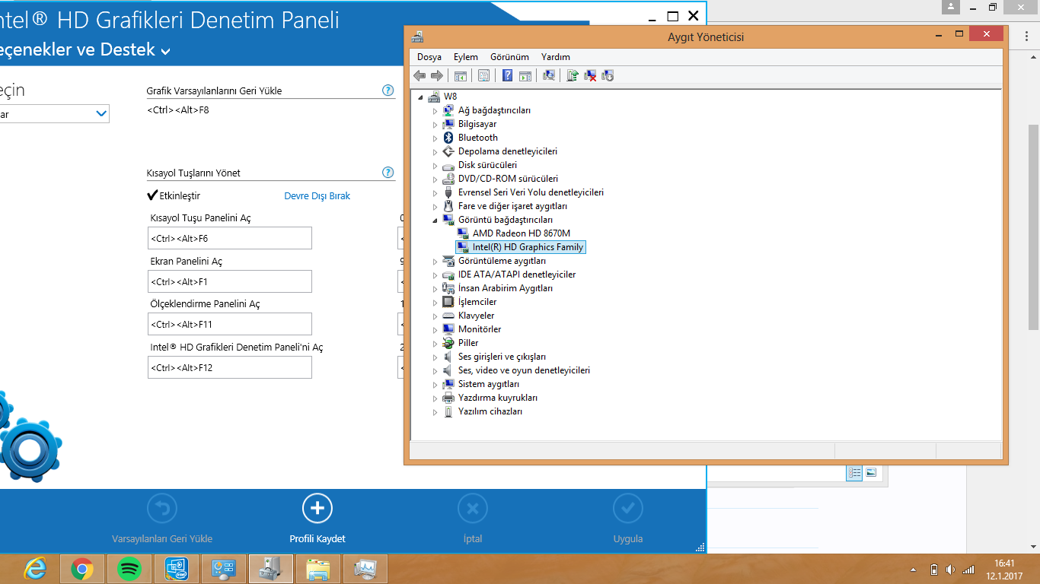Select the Etkinleştir option
1040x584 pixels.
pos(174,195)
